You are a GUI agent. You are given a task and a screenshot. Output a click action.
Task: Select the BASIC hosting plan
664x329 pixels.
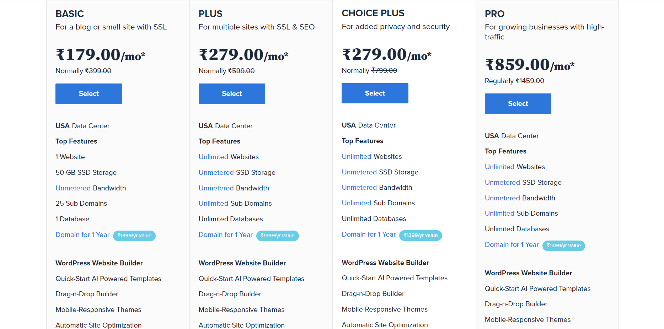click(89, 94)
